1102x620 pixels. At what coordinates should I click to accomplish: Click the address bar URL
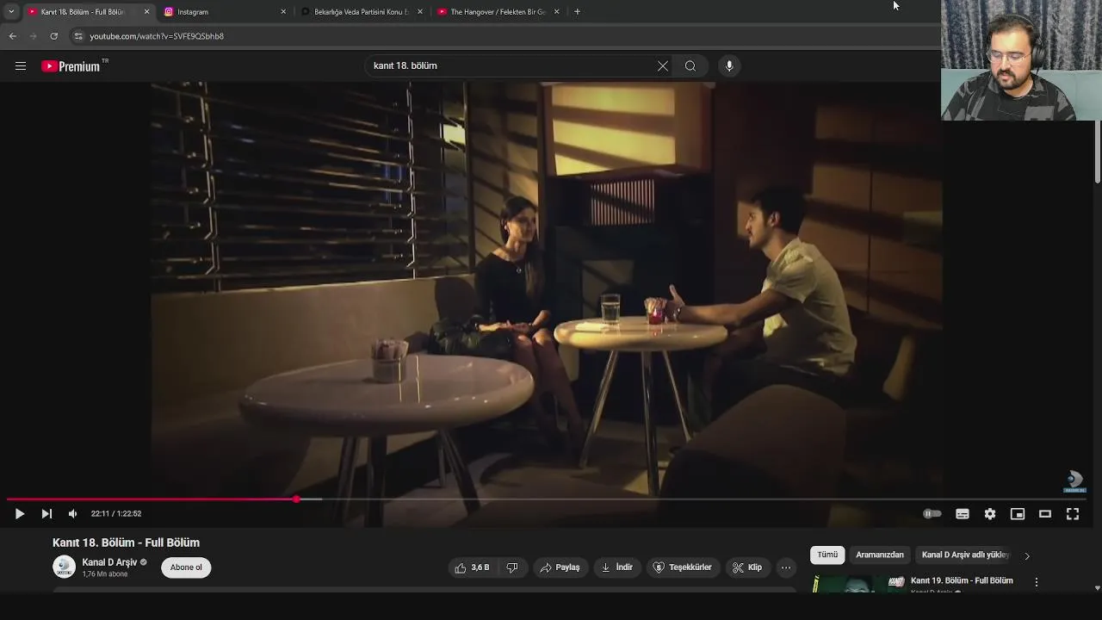pos(157,36)
